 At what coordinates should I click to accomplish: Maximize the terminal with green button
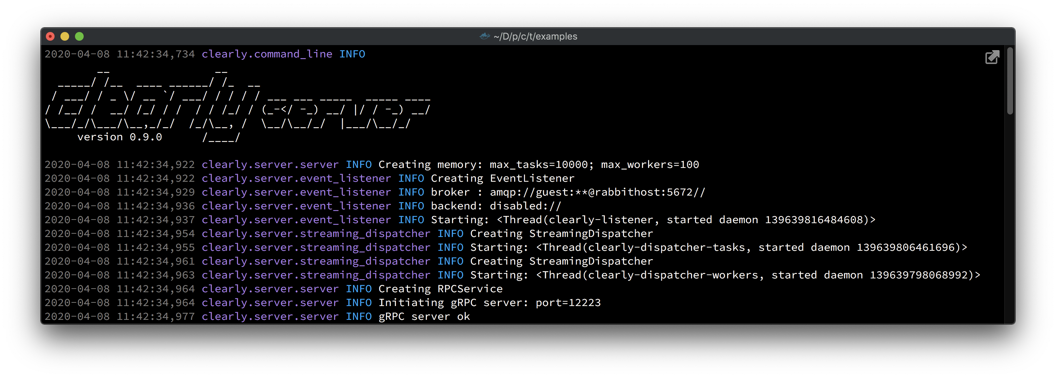coord(80,36)
